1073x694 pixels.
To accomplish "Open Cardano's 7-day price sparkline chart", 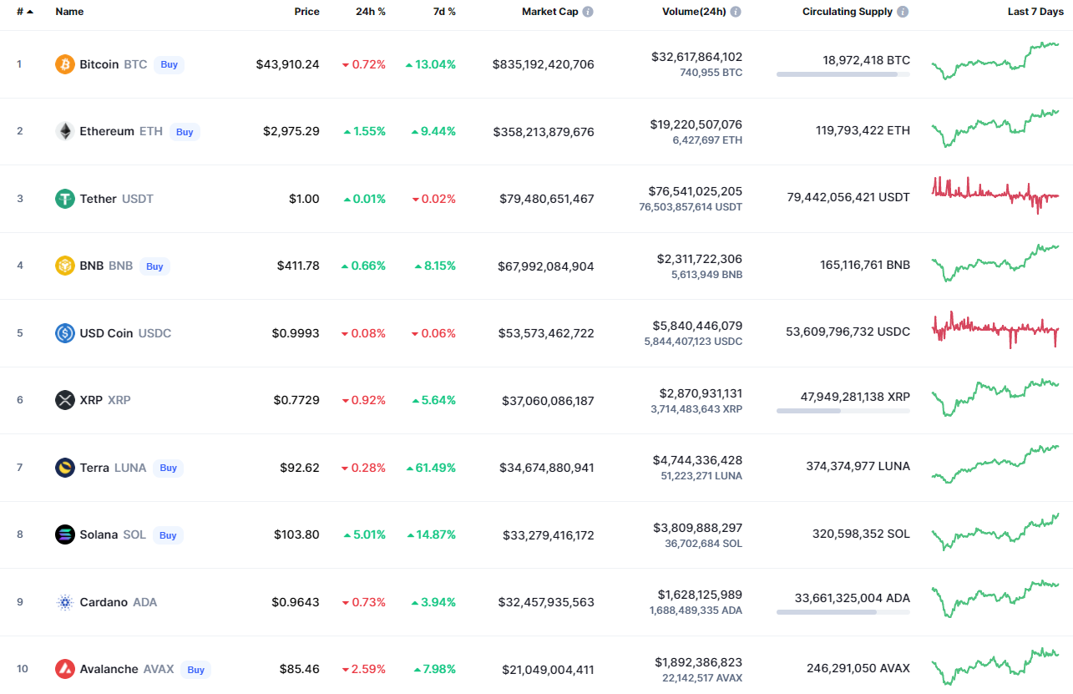I will tap(995, 599).
